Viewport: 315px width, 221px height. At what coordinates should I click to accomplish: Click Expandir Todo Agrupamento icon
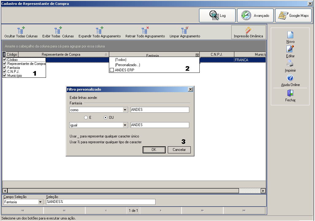[x=99, y=30]
